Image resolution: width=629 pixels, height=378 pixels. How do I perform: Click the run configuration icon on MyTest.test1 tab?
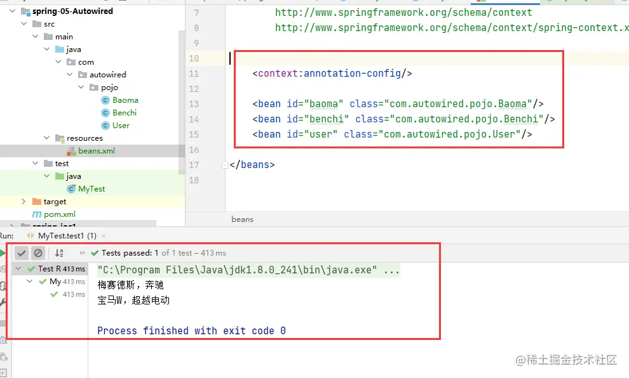pyautogui.click(x=30, y=236)
